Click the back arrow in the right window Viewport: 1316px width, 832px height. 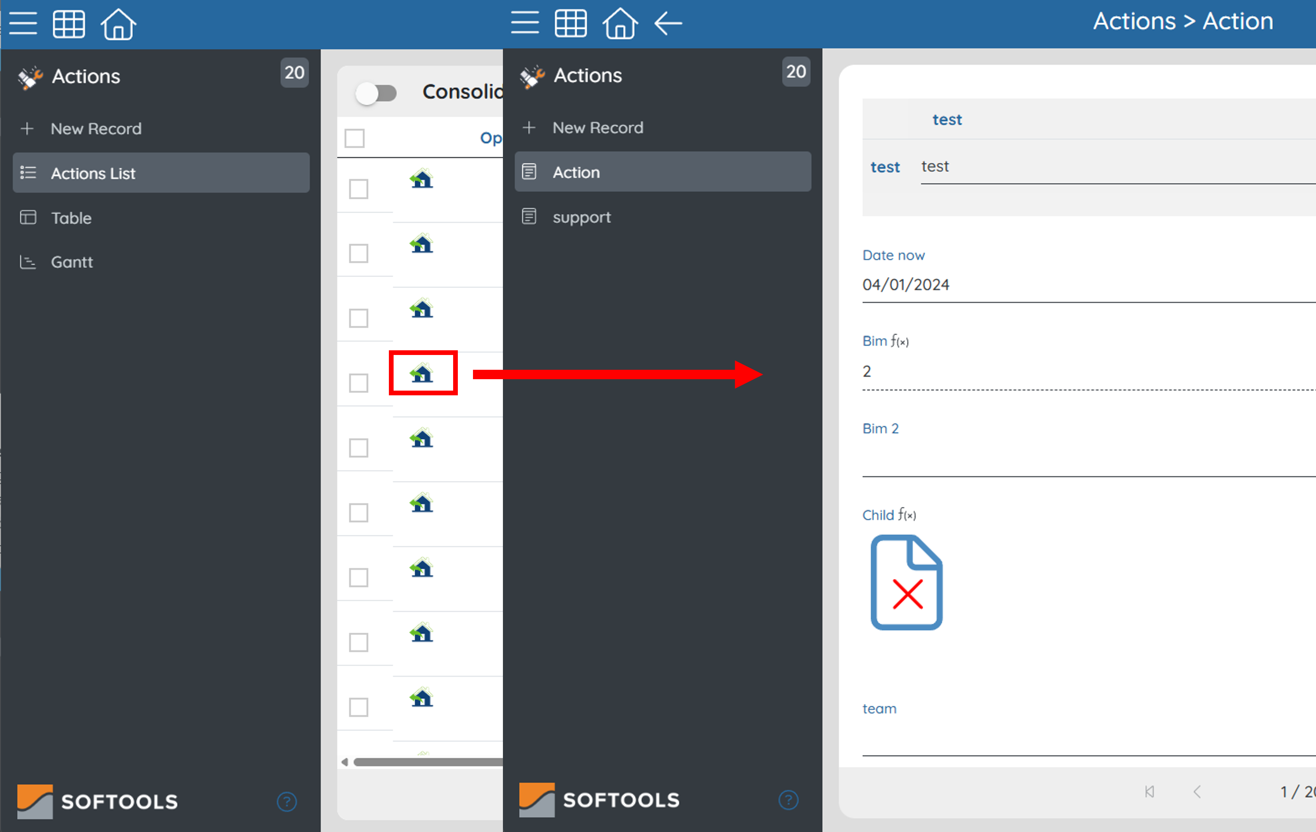pyautogui.click(x=668, y=24)
